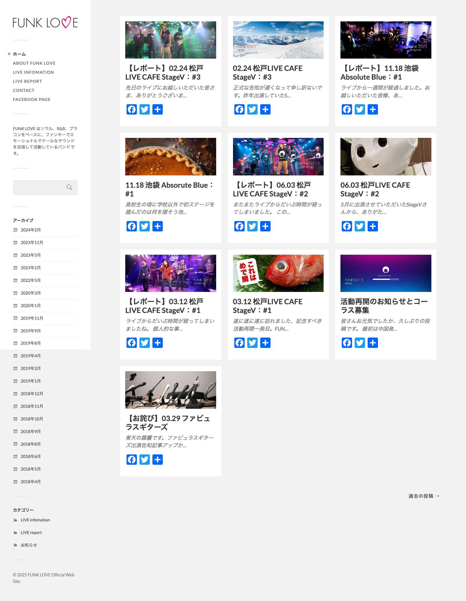466x601 pixels.
Task: Open share-plus icon for 【レポート】06.03 松戸 post
Action: pos(265,226)
